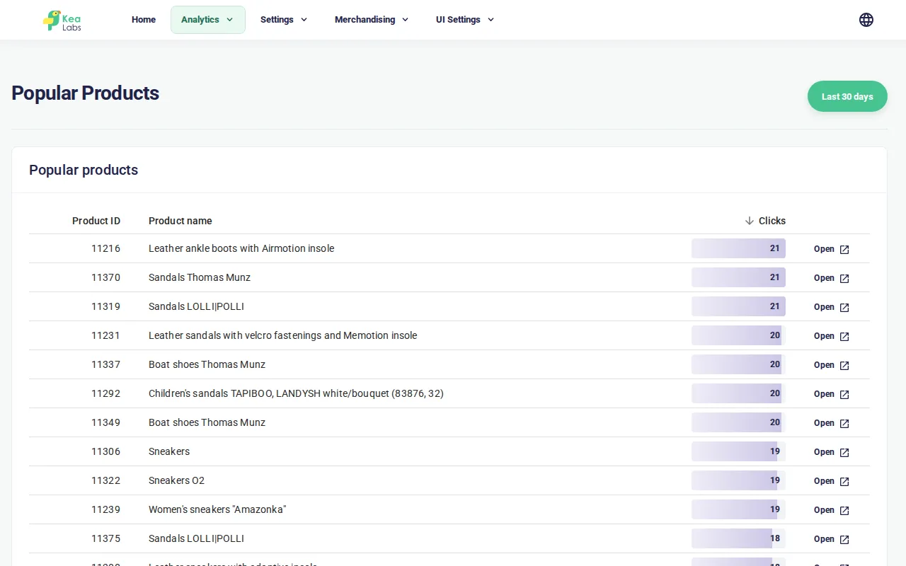
Task: Open external icon for product 11370
Action: 844,278
